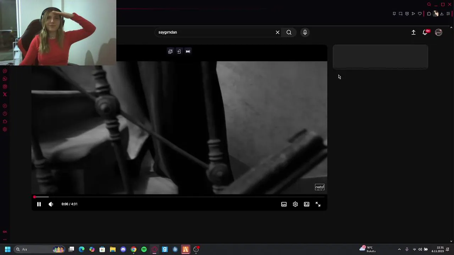Image resolution: width=454 pixels, height=255 pixels.
Task: Open the Windows Start menu
Action: (x=7, y=249)
